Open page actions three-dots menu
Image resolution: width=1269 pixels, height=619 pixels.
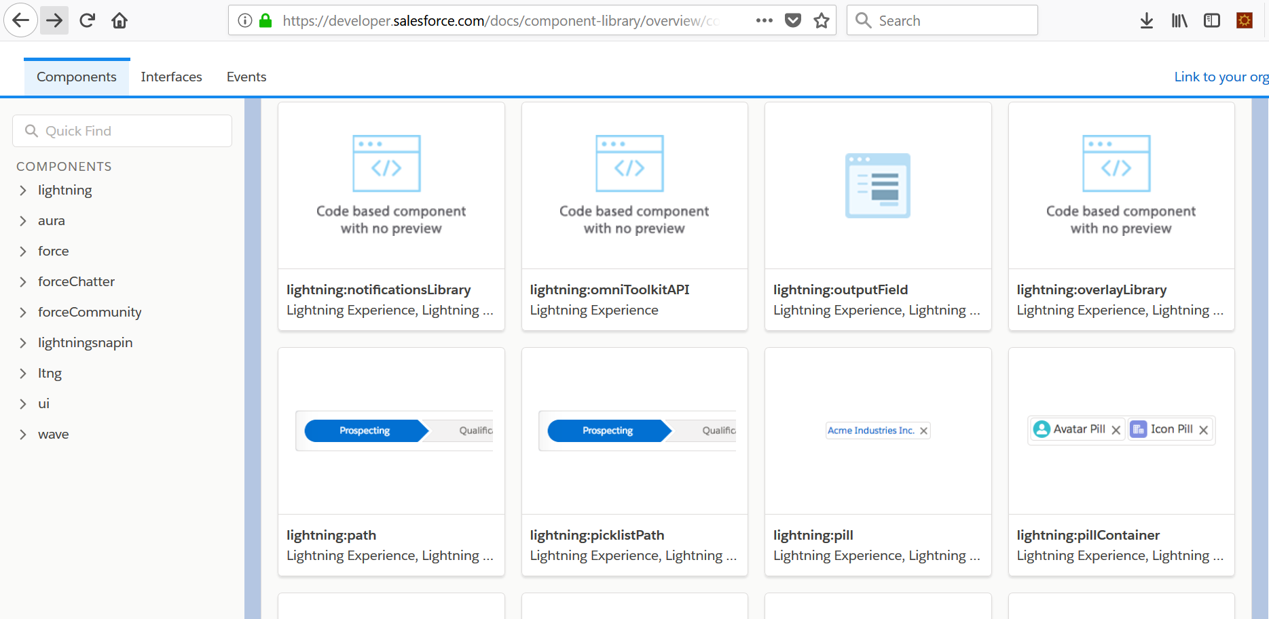click(765, 20)
